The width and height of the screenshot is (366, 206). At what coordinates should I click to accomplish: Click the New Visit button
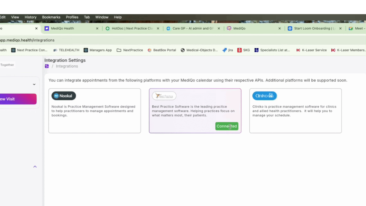pyautogui.click(x=18, y=99)
